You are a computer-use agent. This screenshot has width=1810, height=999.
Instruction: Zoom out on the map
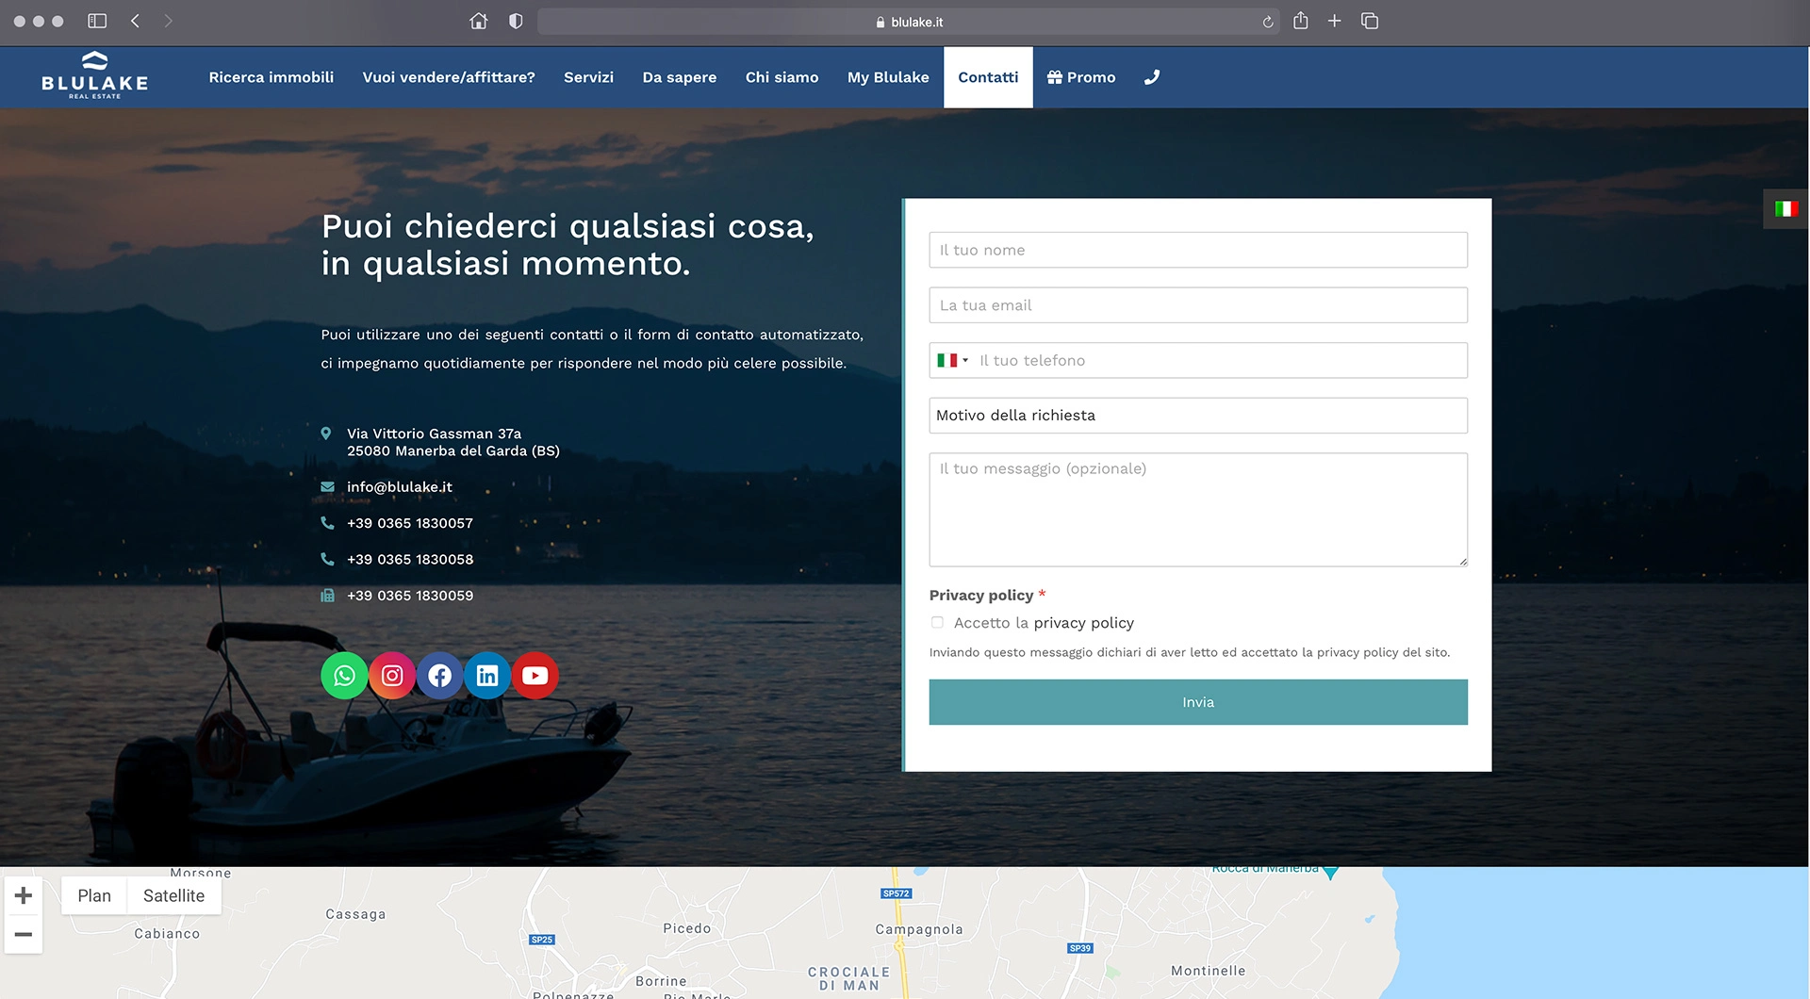coord(24,934)
